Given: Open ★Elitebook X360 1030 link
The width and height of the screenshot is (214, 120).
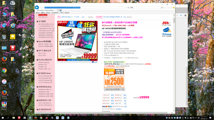Looking at the screenshot, I should tap(45, 94).
